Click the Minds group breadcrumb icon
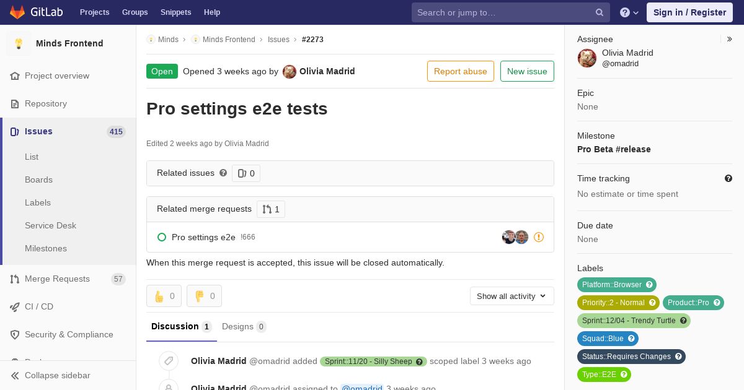744x390 pixels. pos(151,40)
